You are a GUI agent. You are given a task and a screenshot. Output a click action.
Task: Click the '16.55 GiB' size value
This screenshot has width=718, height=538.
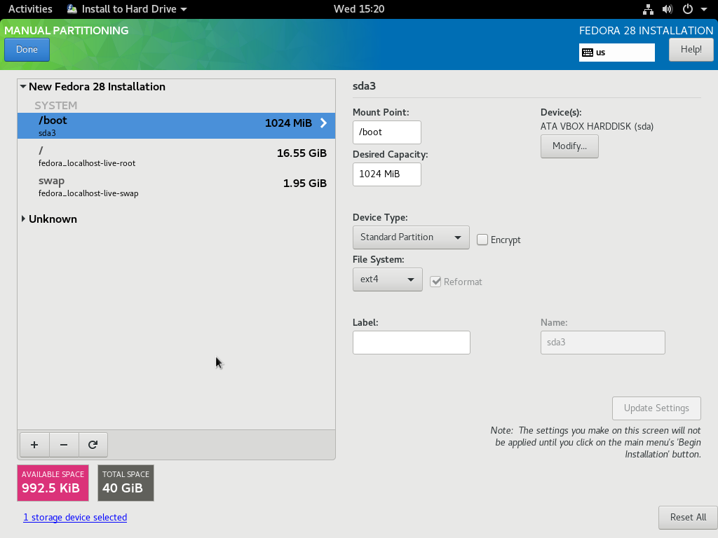click(302, 153)
